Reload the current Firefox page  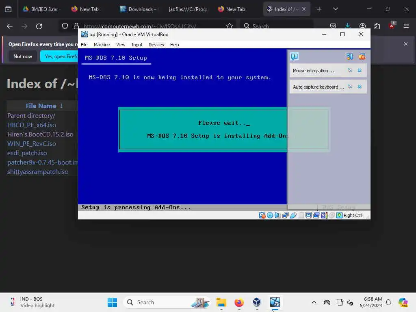click(x=39, y=26)
